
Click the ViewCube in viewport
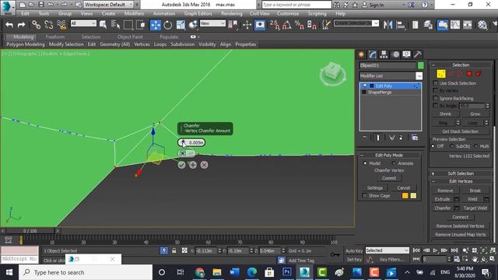point(332,74)
